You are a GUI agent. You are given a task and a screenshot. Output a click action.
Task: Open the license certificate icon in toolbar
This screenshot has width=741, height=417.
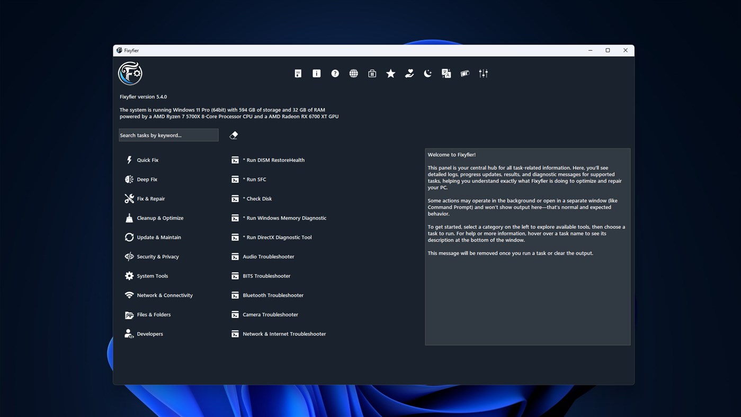pos(298,74)
